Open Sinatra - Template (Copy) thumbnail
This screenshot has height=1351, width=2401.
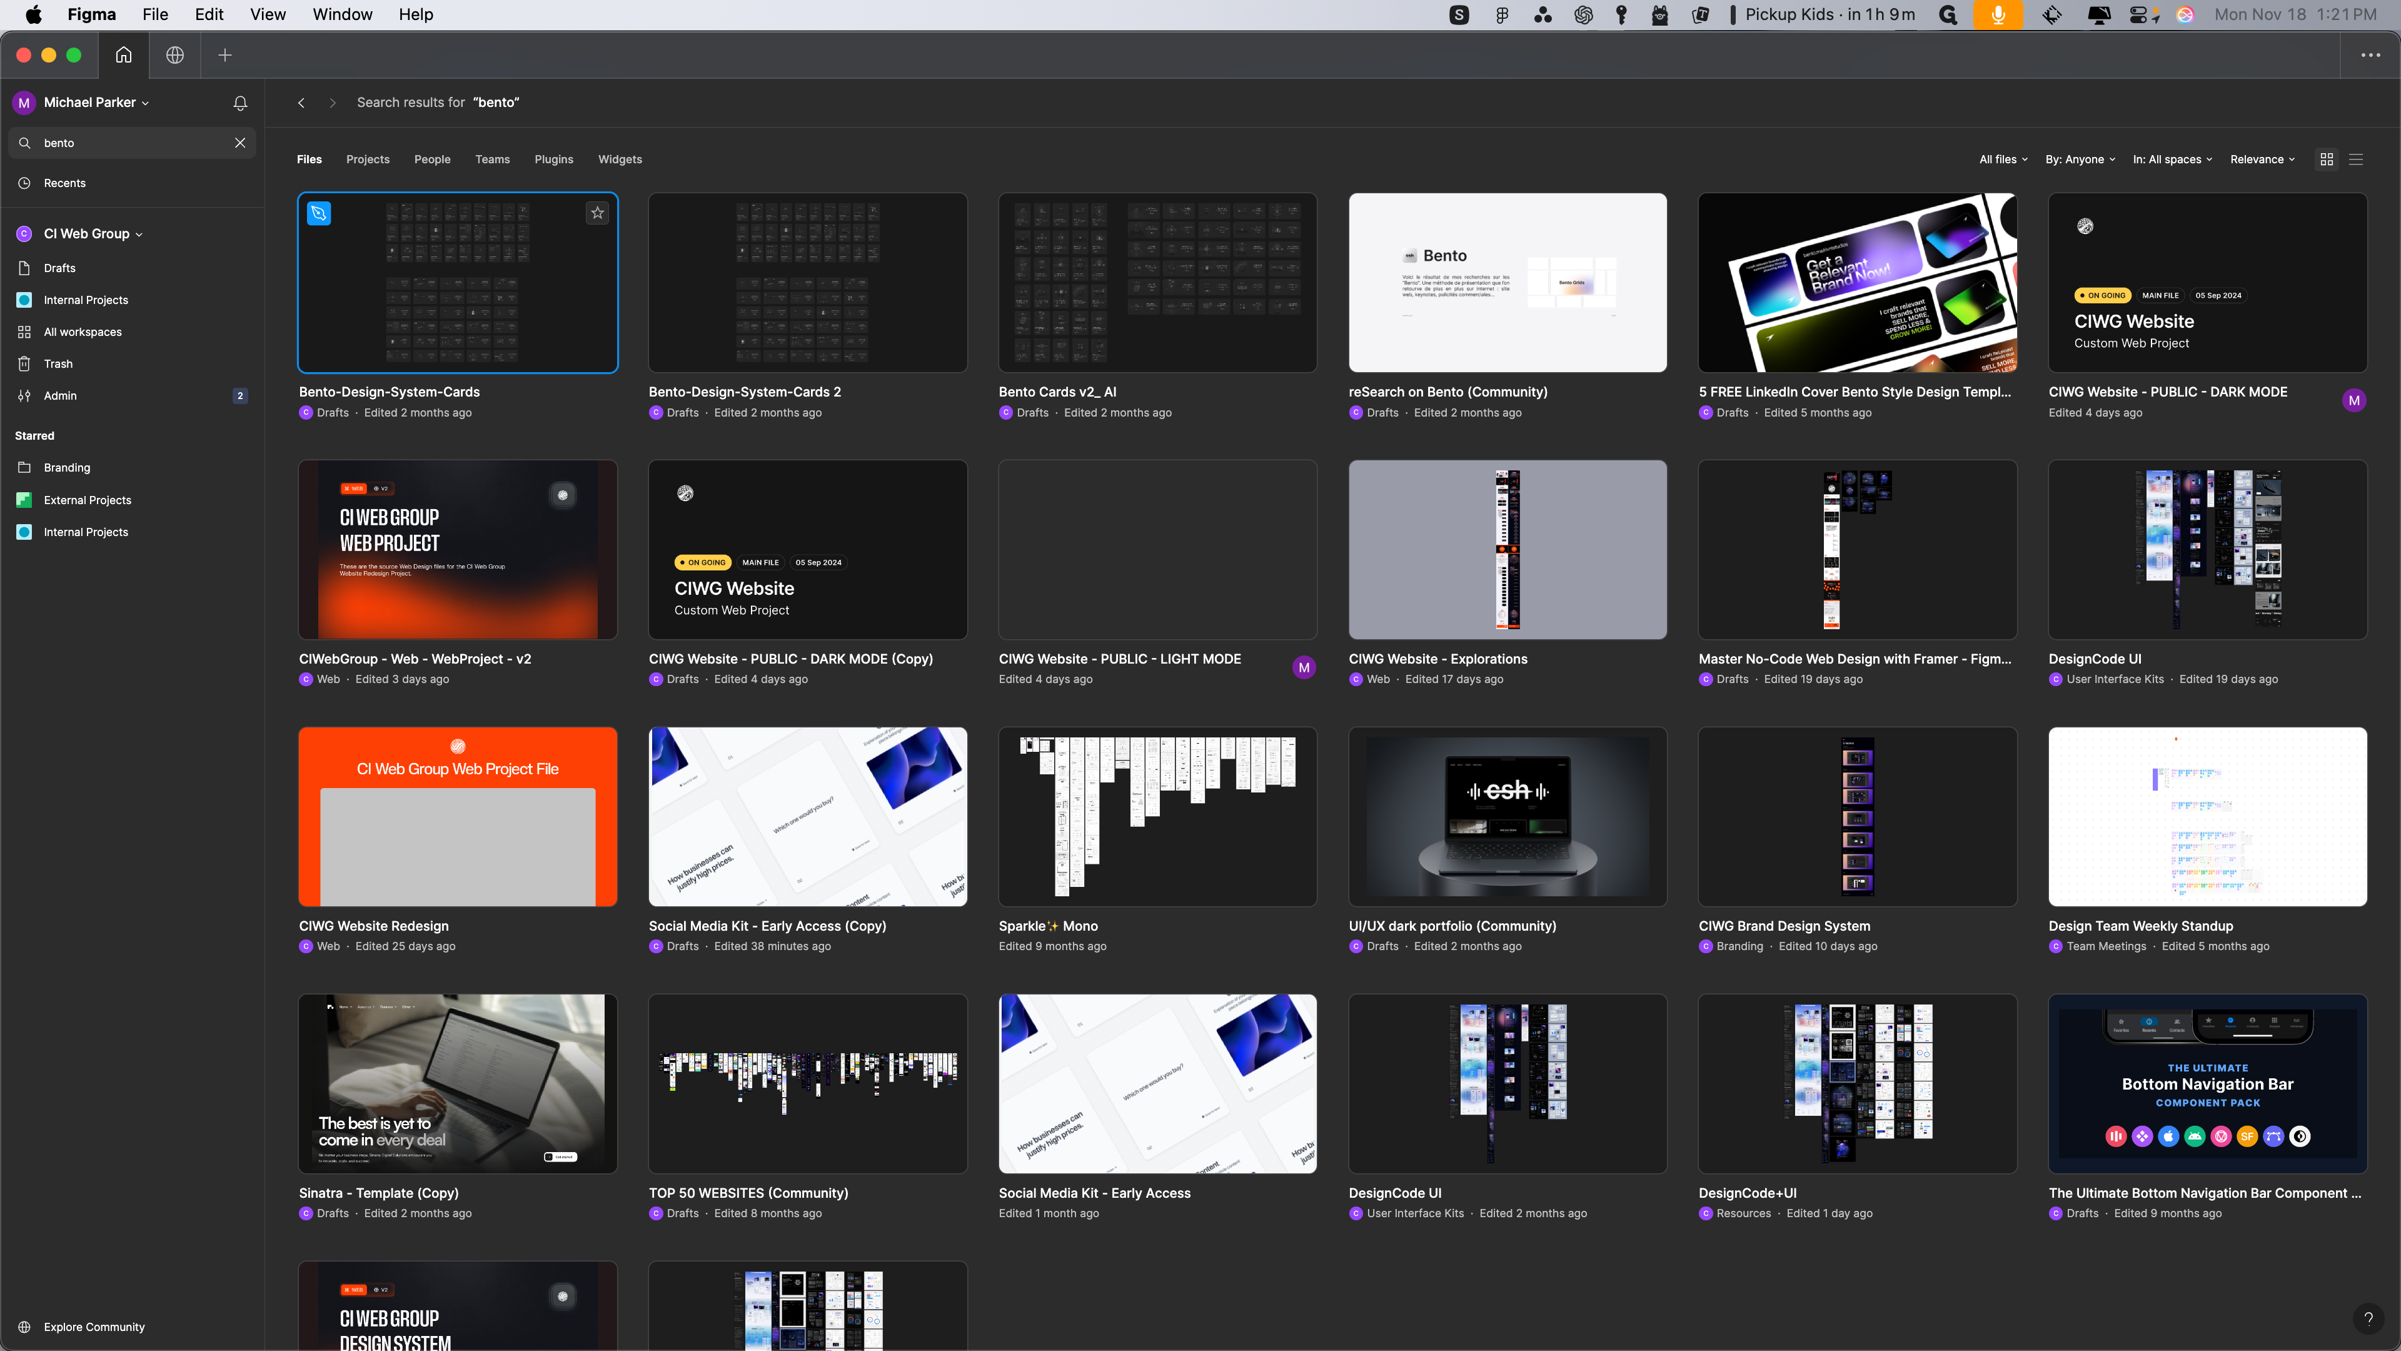pos(458,1083)
